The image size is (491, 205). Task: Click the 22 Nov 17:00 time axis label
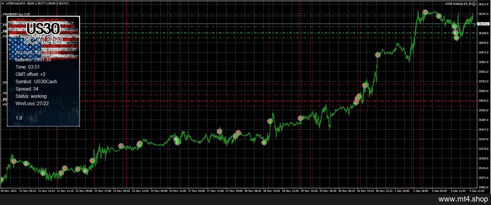coord(103,191)
